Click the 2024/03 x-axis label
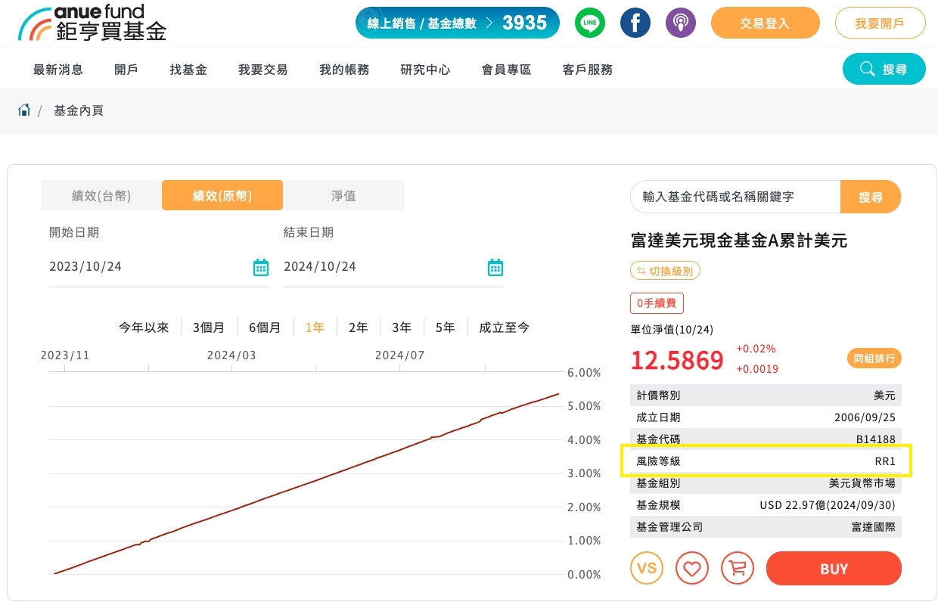 (231, 355)
